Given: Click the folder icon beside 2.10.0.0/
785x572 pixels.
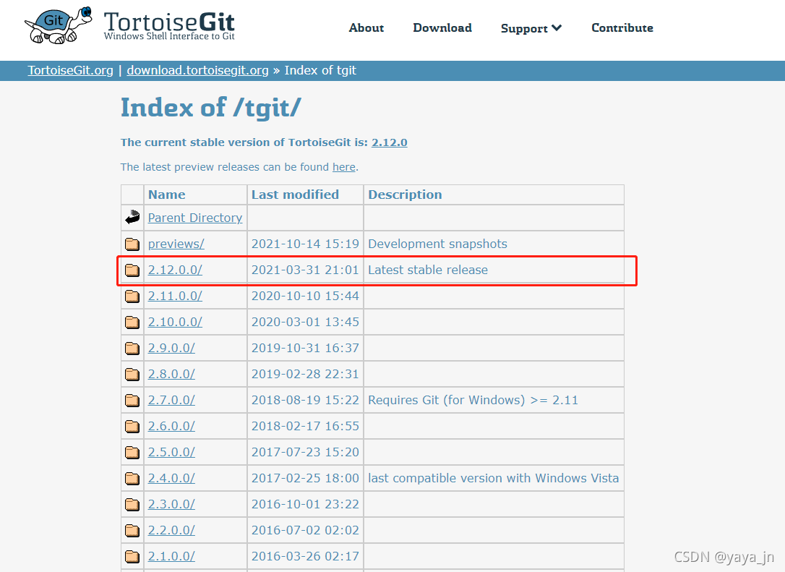Looking at the screenshot, I should pos(132,322).
